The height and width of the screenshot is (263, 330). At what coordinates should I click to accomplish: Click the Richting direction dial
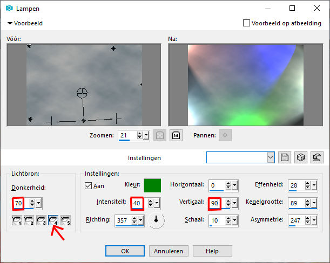click(156, 220)
